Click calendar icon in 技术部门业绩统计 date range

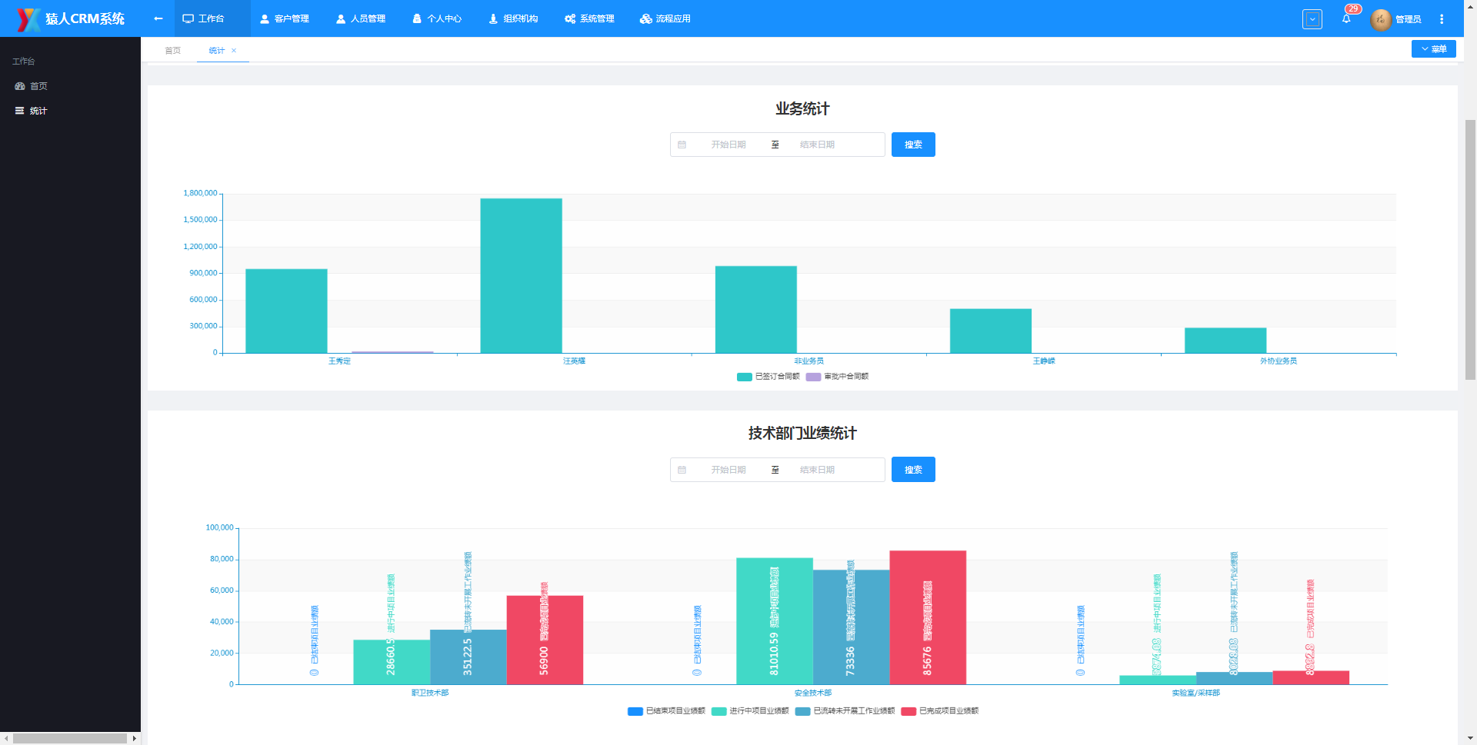click(682, 470)
